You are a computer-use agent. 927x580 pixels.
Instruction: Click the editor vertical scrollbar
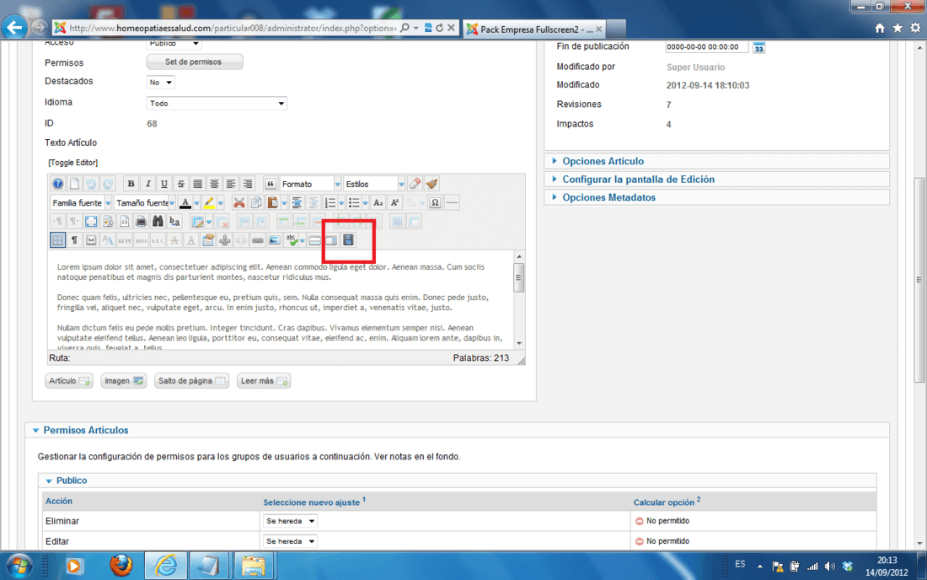click(x=519, y=299)
